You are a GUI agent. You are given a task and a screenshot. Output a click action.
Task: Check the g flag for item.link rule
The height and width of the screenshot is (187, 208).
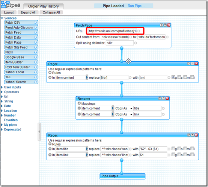(x=173, y=154)
